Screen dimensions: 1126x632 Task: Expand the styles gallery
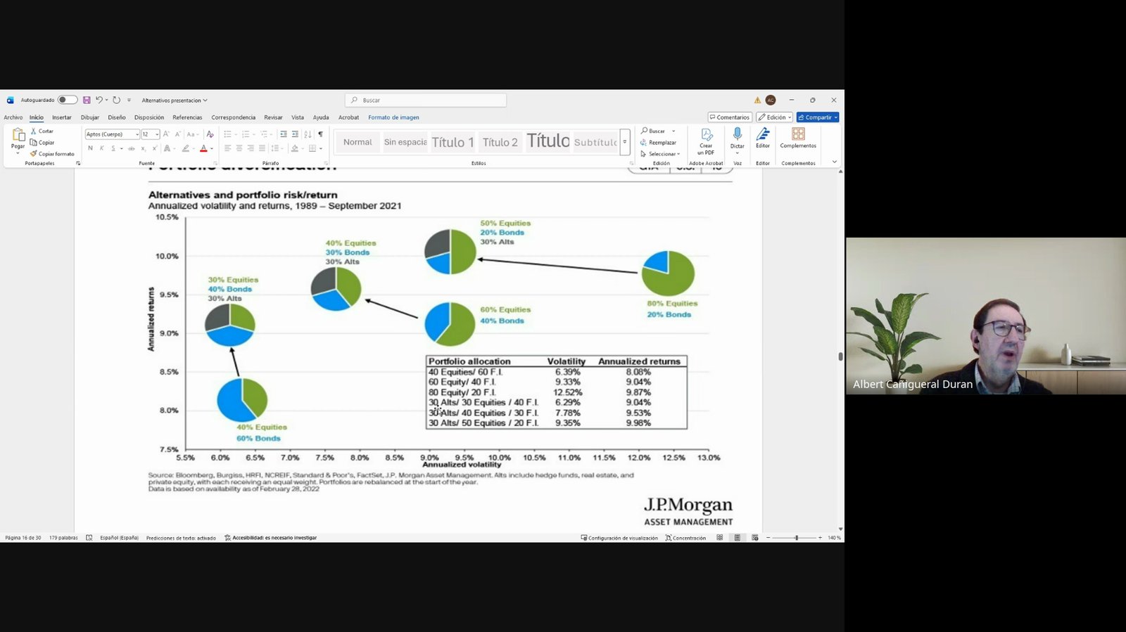pos(625,142)
